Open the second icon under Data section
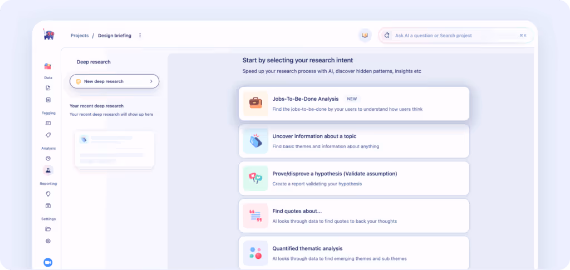 (48, 100)
